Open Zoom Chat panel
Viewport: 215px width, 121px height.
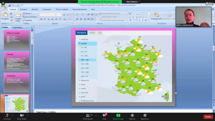point(104,117)
